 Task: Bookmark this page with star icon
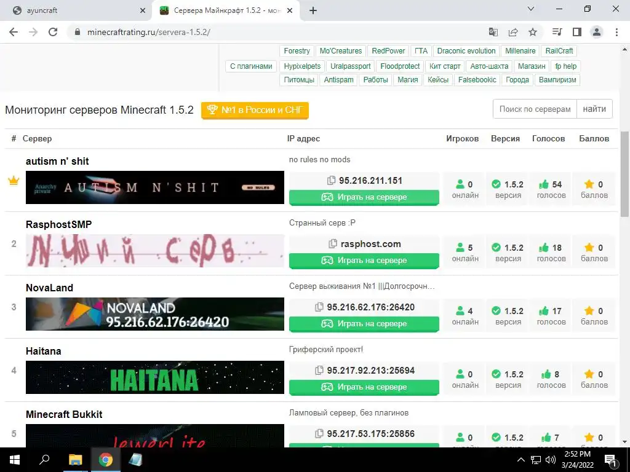pos(533,32)
